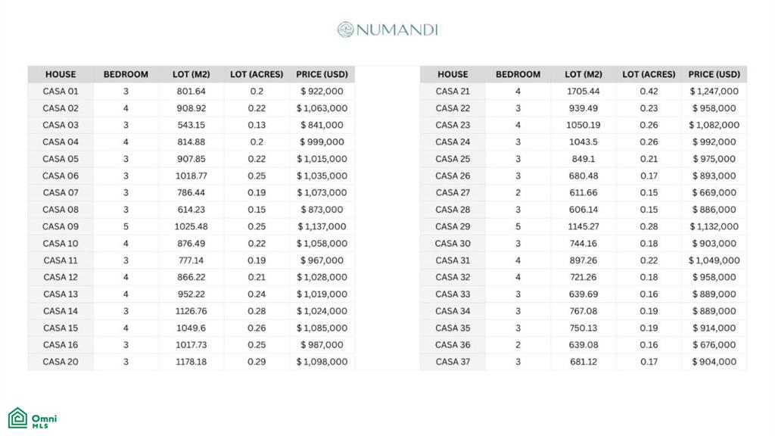Viewport: 775px width, 436px height.
Task: Click the Omni MLS house icon
Action: [x=17, y=418]
